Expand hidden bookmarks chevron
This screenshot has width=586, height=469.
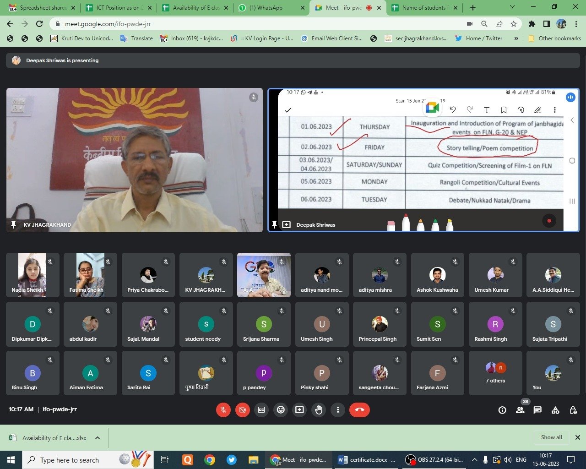(x=516, y=38)
